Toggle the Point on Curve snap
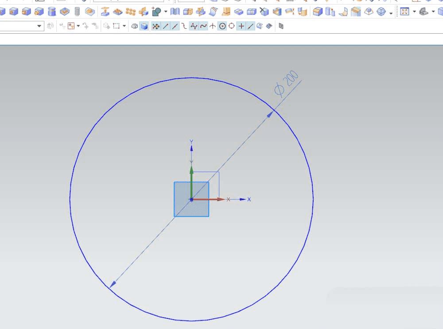 250,26
